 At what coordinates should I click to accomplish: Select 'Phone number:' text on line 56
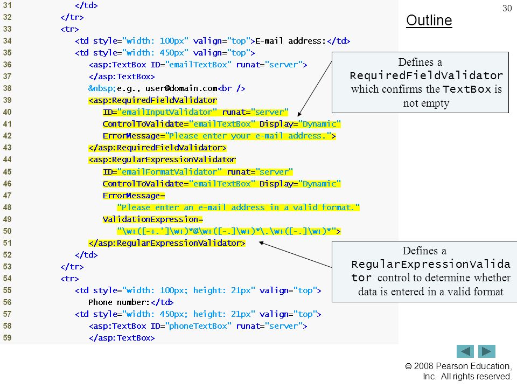click(119, 302)
